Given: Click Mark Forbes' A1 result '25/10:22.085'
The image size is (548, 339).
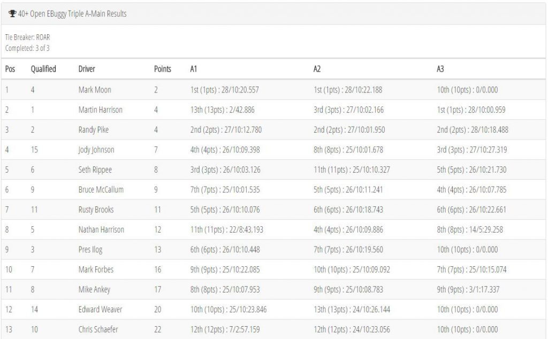Looking at the screenshot, I should [241, 269].
